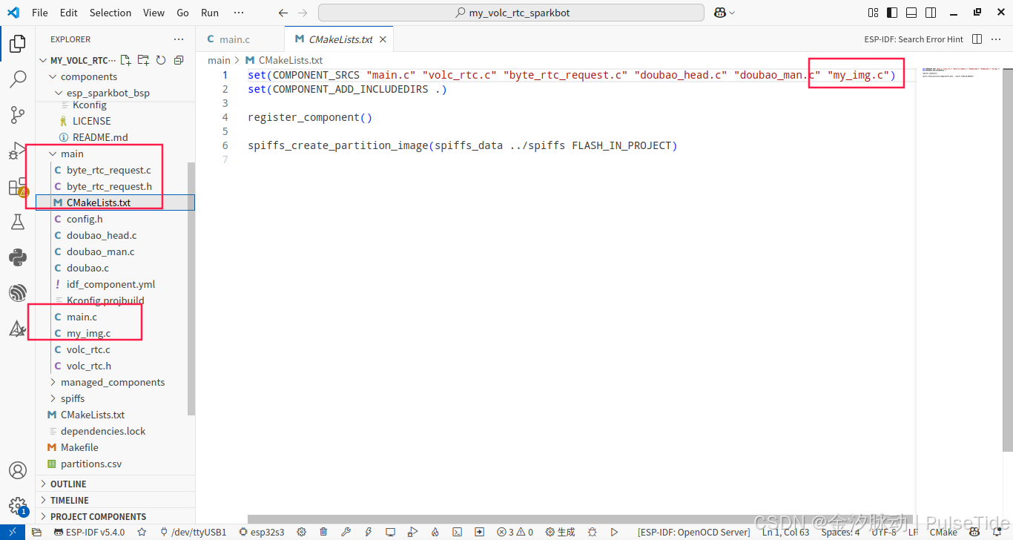This screenshot has height=540, width=1013.
Task: Open the File menu
Action: point(40,13)
